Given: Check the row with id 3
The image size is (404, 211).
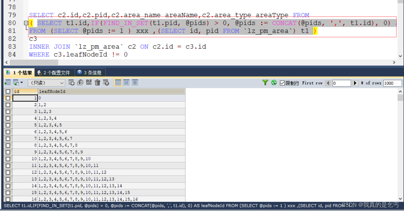Looking at the screenshot, I should click(x=8, y=112).
